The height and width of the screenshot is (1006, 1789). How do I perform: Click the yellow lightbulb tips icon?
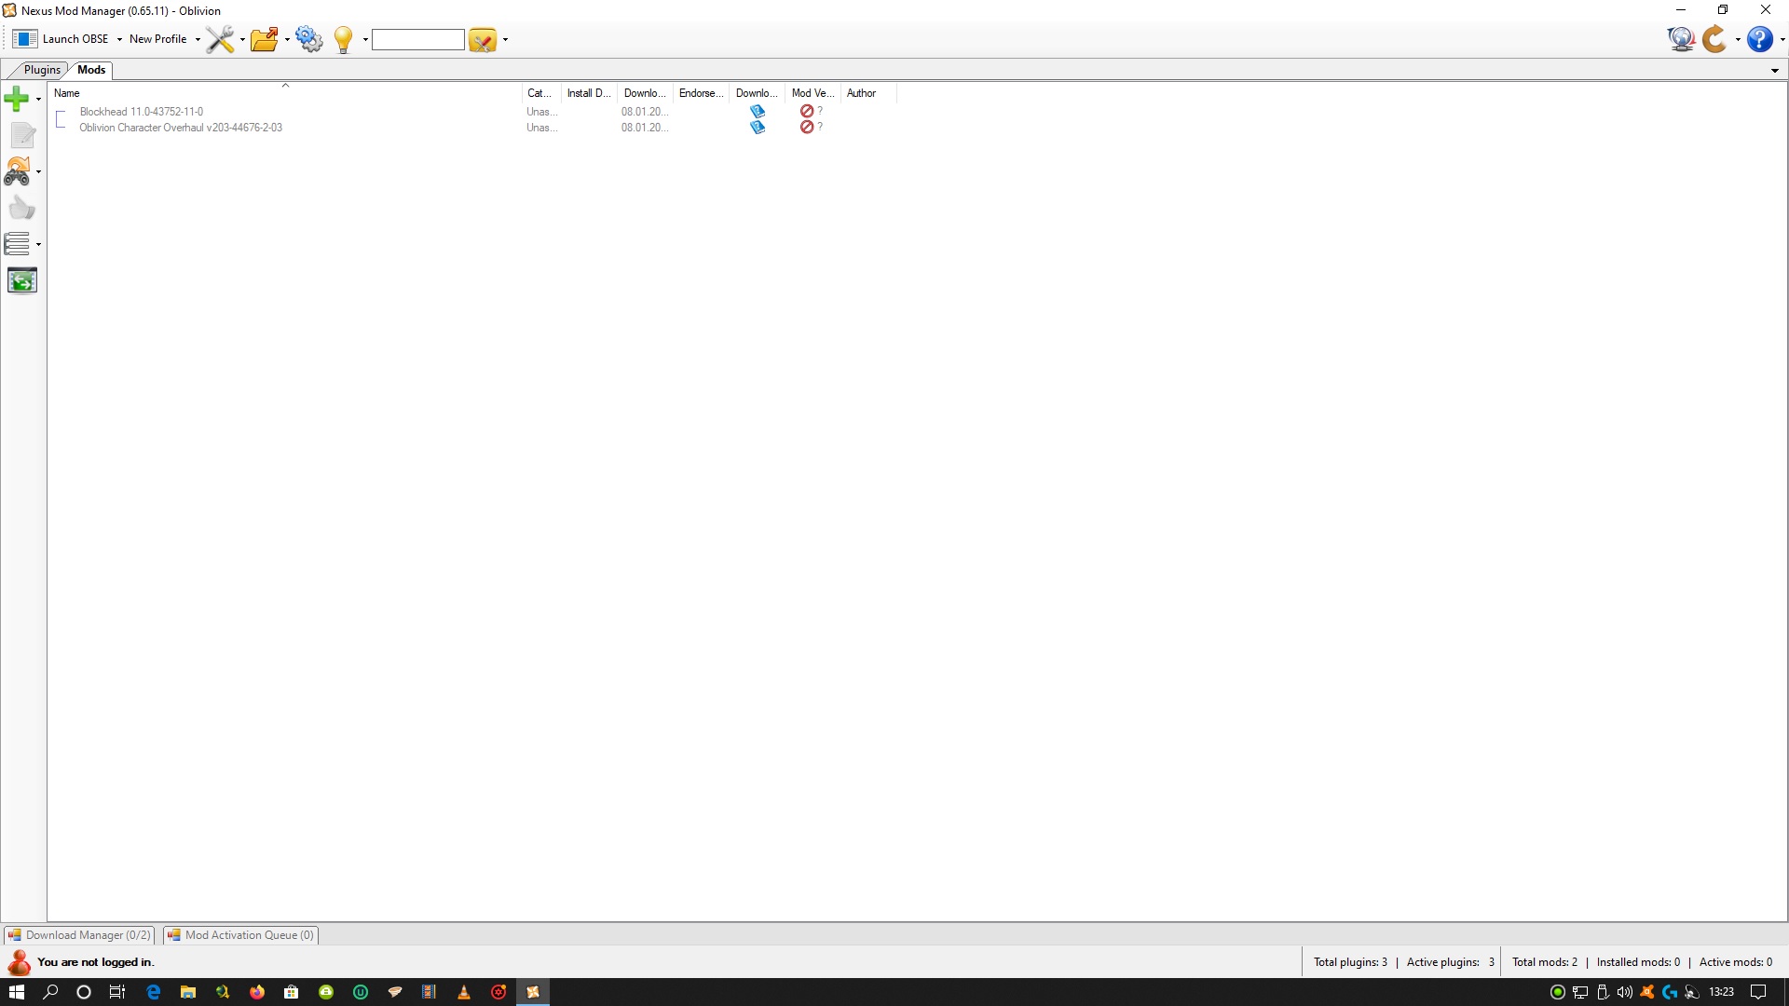click(343, 39)
